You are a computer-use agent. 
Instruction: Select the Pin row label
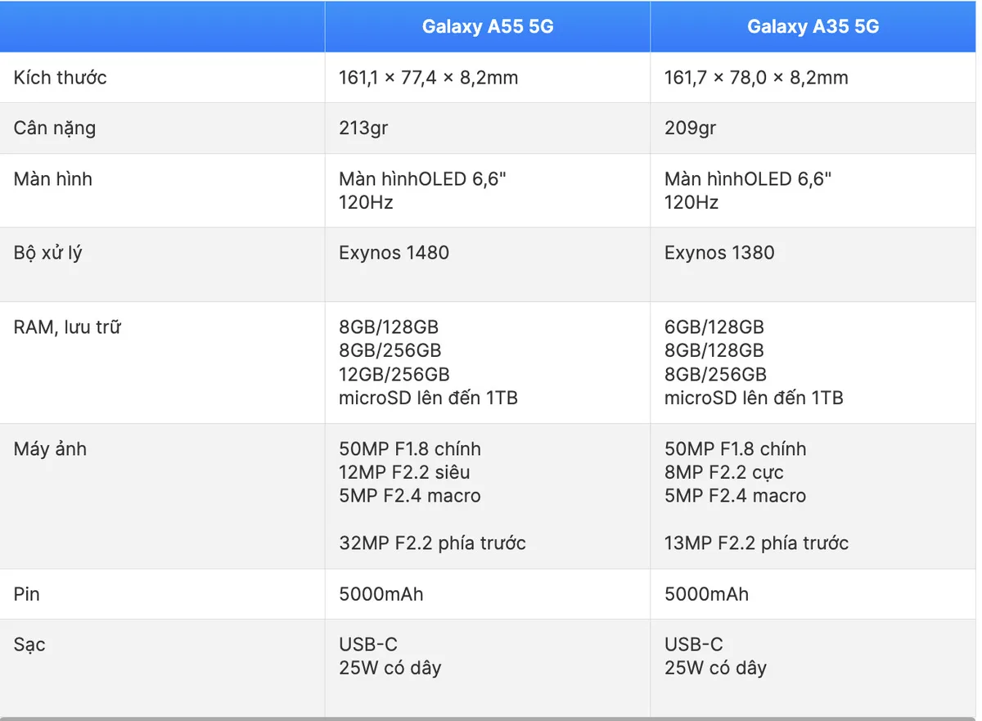click(27, 594)
